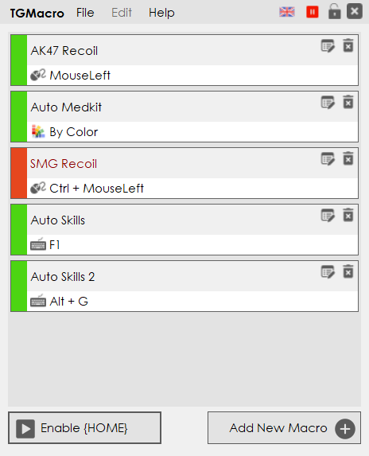Edit the SMG Recoil macro

pyautogui.click(x=328, y=159)
